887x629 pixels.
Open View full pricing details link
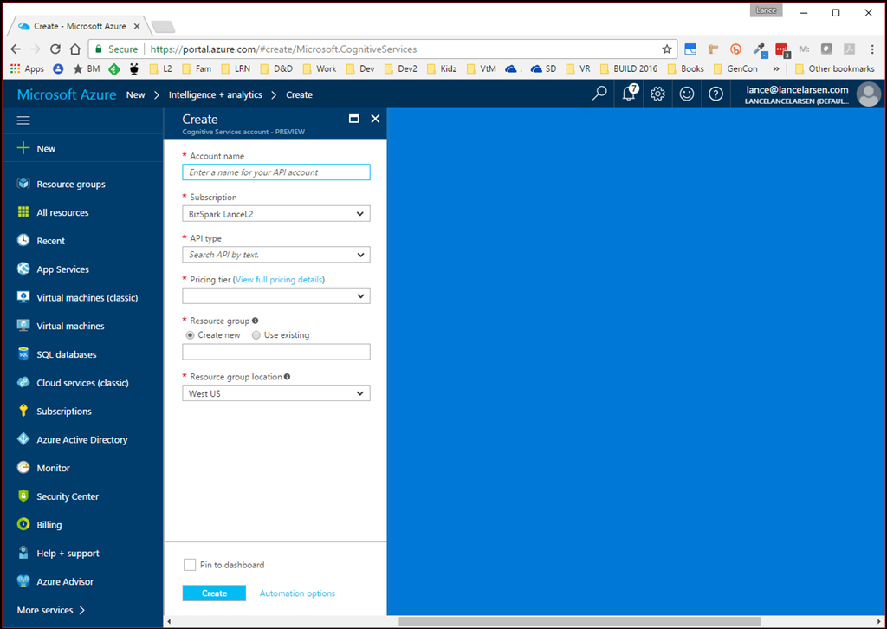(x=279, y=280)
